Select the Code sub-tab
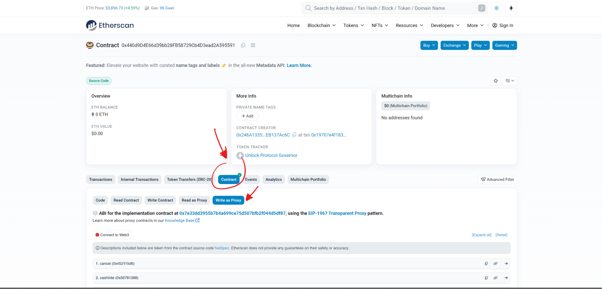The image size is (602, 289). 100,200
